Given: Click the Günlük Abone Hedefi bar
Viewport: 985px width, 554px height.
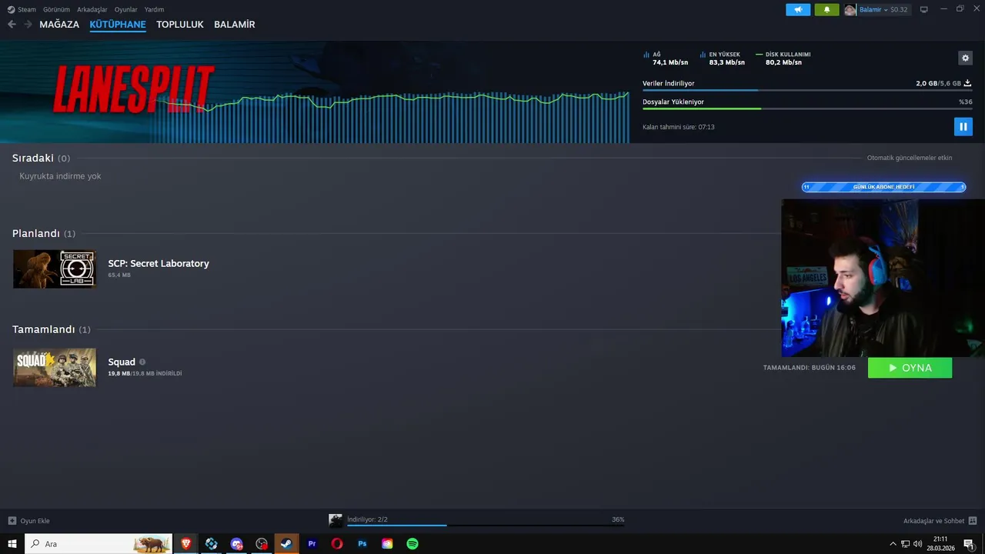Looking at the screenshot, I should (883, 187).
